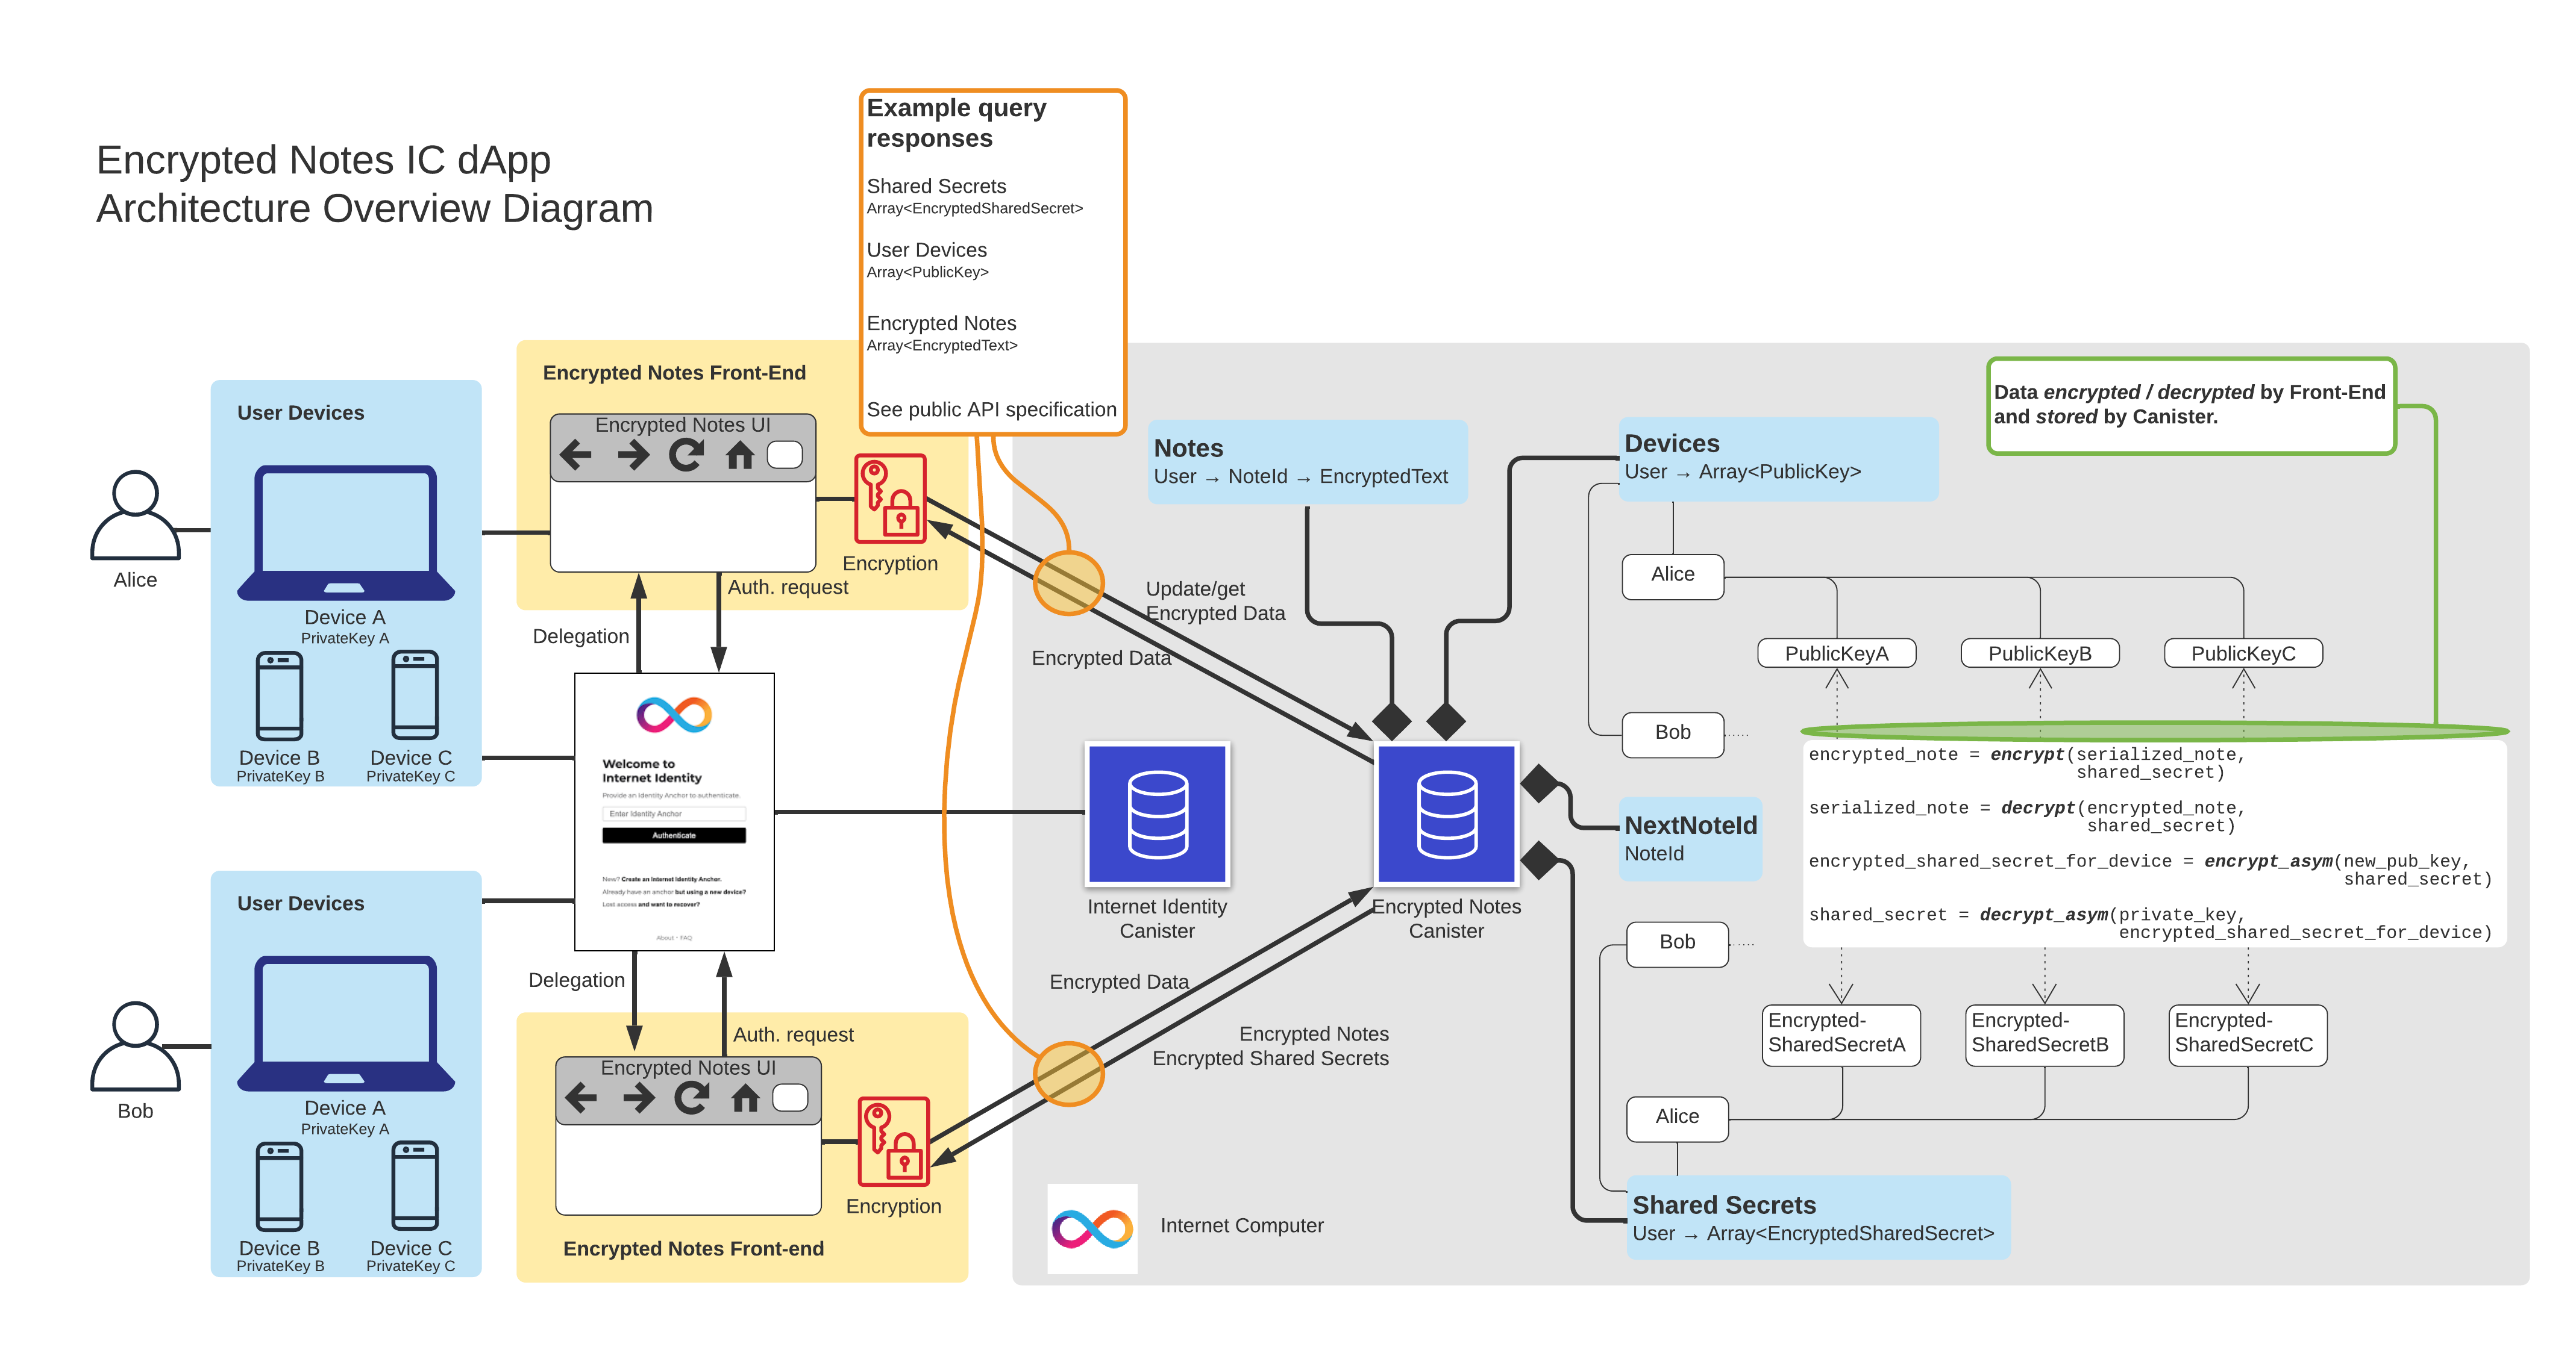Click the About link
This screenshot has width=2576, height=1347.
[x=664, y=938]
